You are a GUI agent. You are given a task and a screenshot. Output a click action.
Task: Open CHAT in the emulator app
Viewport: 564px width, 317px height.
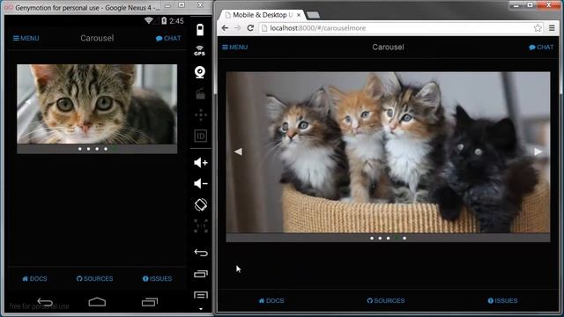(x=168, y=38)
